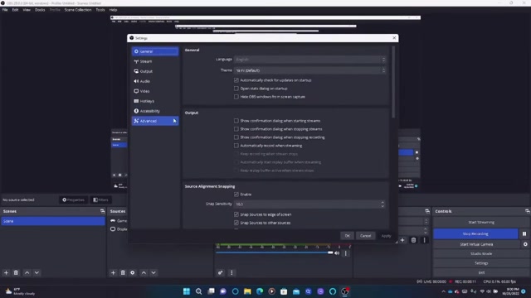Enable confirmation dialog when stopping recording

tap(236, 137)
